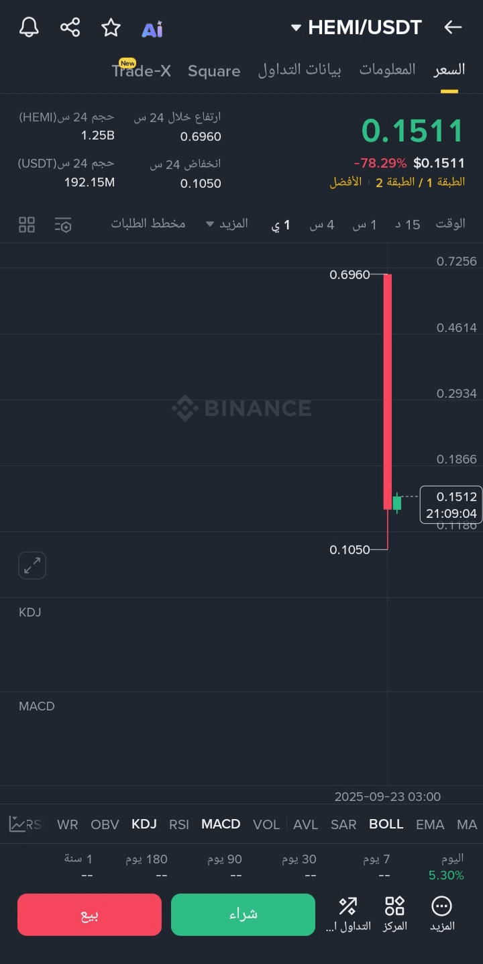Open the chart grid layout icon
Viewport: 483px width, 964px height.
click(x=27, y=225)
